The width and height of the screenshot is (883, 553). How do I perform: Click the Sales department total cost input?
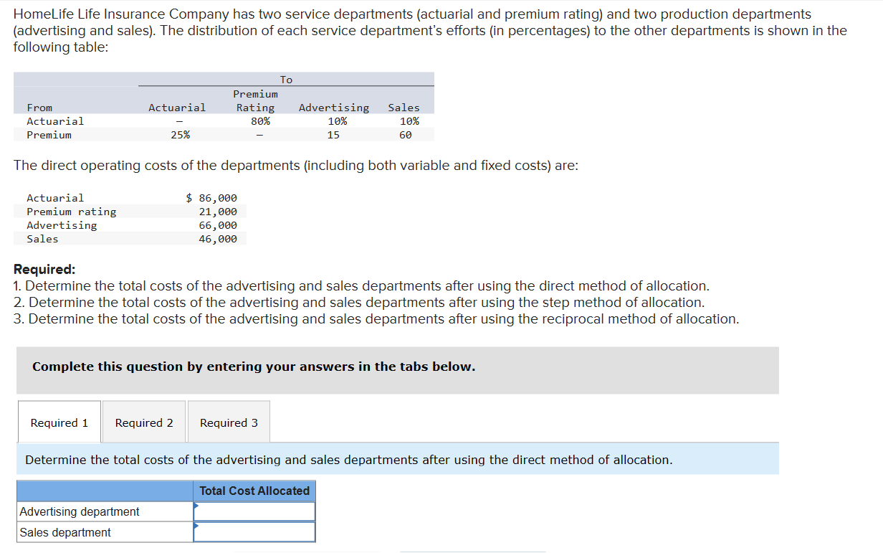254,532
